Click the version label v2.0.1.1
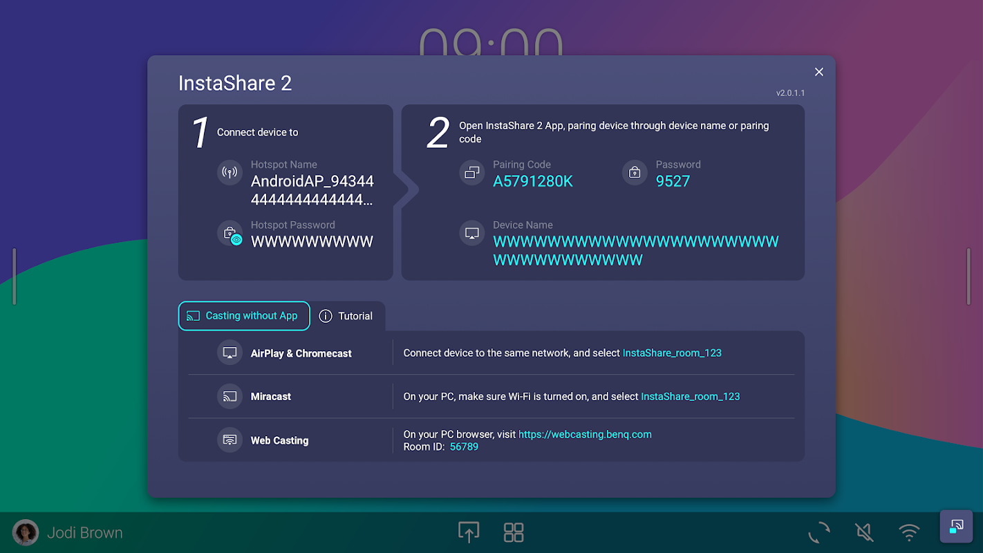Screen dimensions: 983x553 790,93
